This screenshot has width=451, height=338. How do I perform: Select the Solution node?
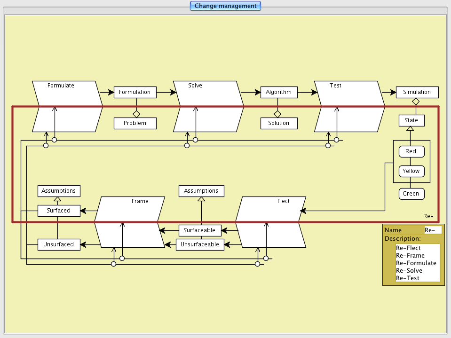coord(279,123)
